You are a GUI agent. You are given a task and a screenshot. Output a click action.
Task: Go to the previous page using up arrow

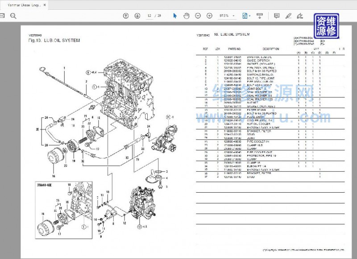125,16
